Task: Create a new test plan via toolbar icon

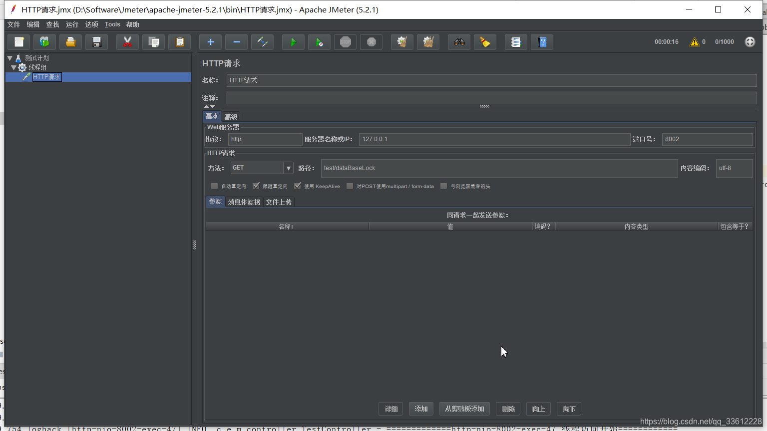Action: pyautogui.click(x=19, y=42)
